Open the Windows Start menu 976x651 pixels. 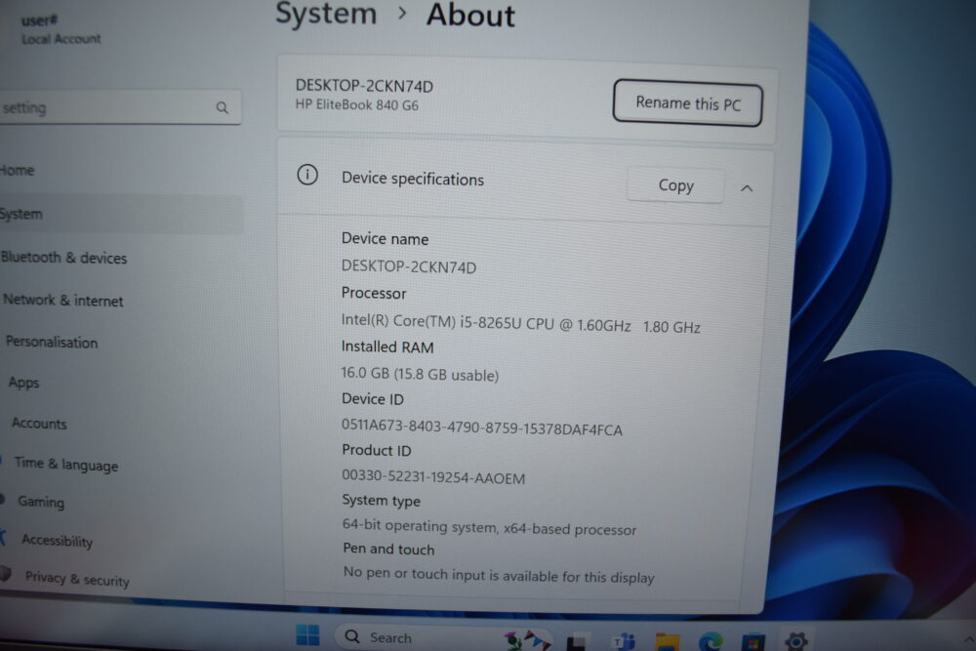point(307,636)
